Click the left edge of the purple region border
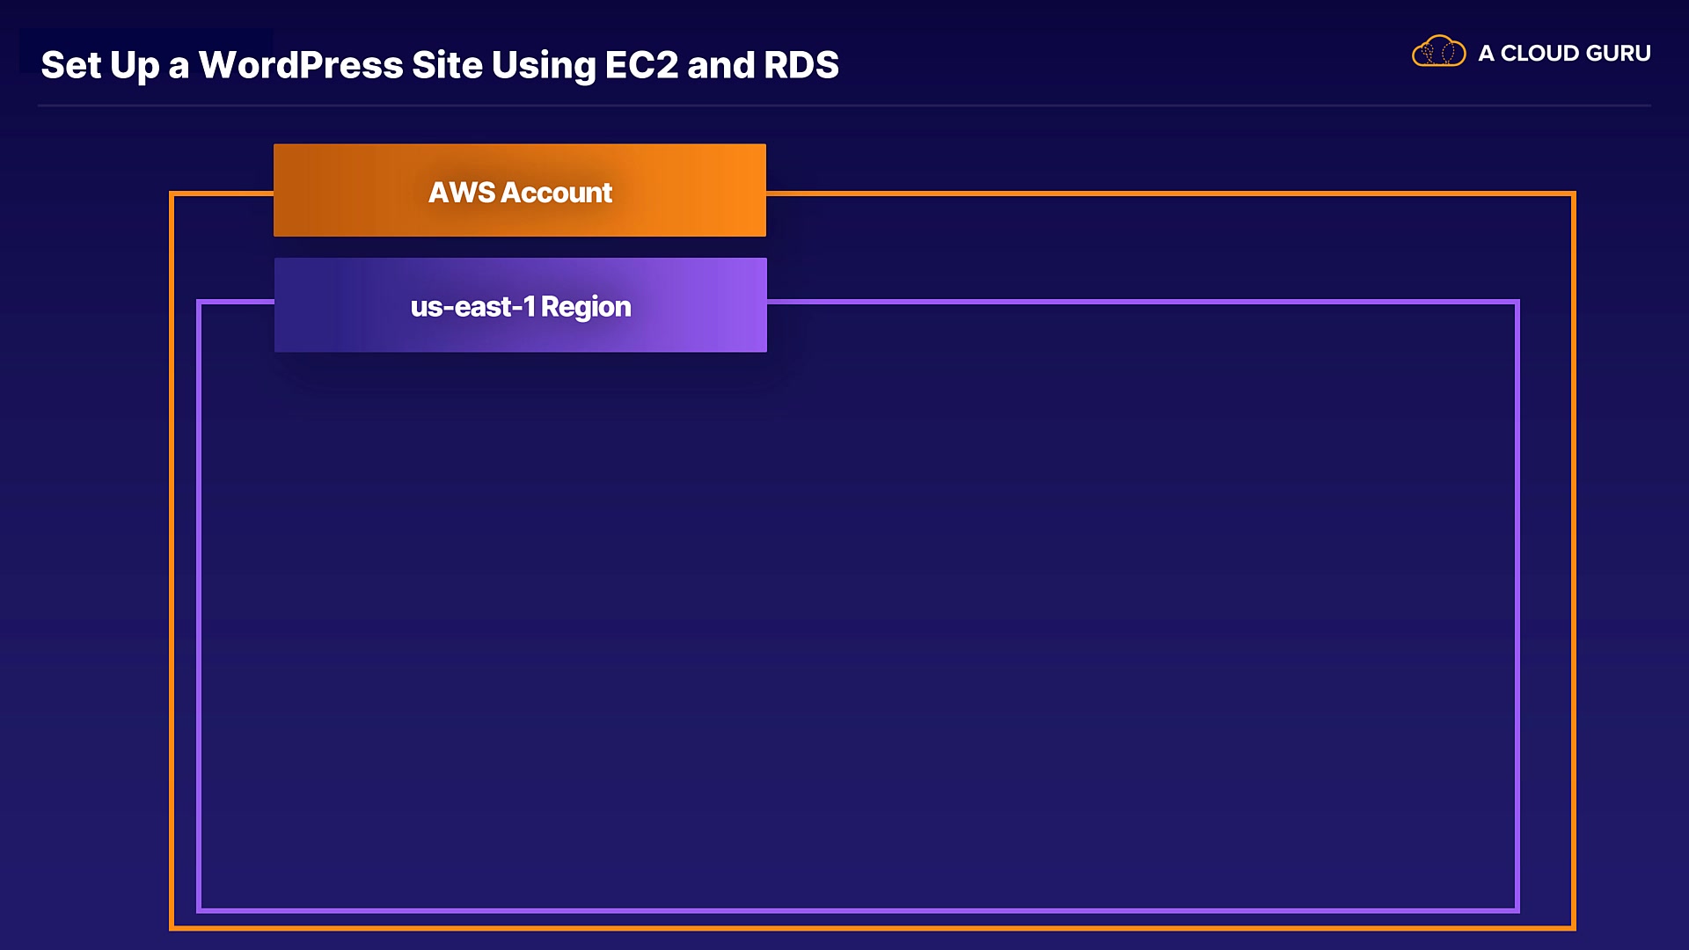 click(x=200, y=607)
